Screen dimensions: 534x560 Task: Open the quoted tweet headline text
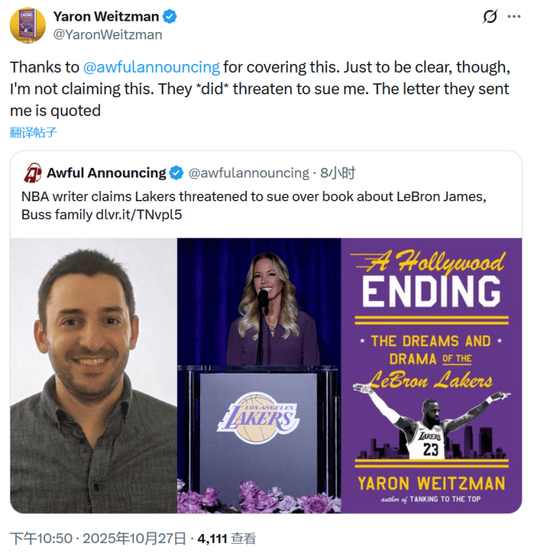(x=254, y=206)
